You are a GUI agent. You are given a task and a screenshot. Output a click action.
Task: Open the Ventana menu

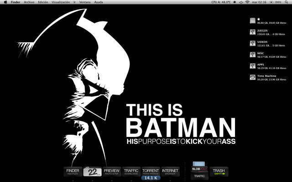pos(85,2)
